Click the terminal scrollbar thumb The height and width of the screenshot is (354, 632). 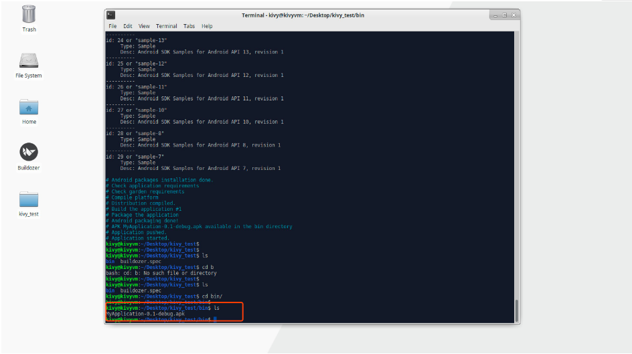pos(516,310)
